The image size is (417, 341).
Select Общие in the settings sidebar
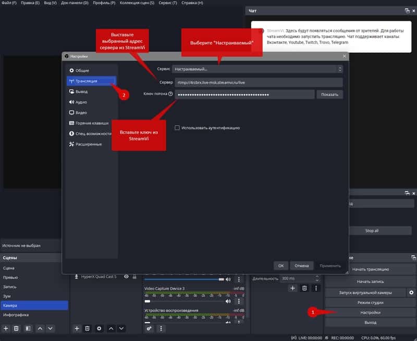pyautogui.click(x=91, y=70)
